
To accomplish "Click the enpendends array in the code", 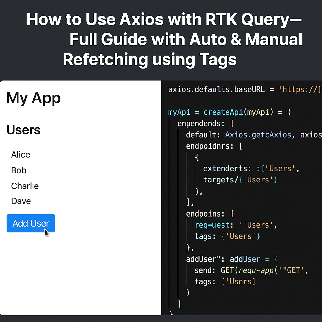I will 200,123.
